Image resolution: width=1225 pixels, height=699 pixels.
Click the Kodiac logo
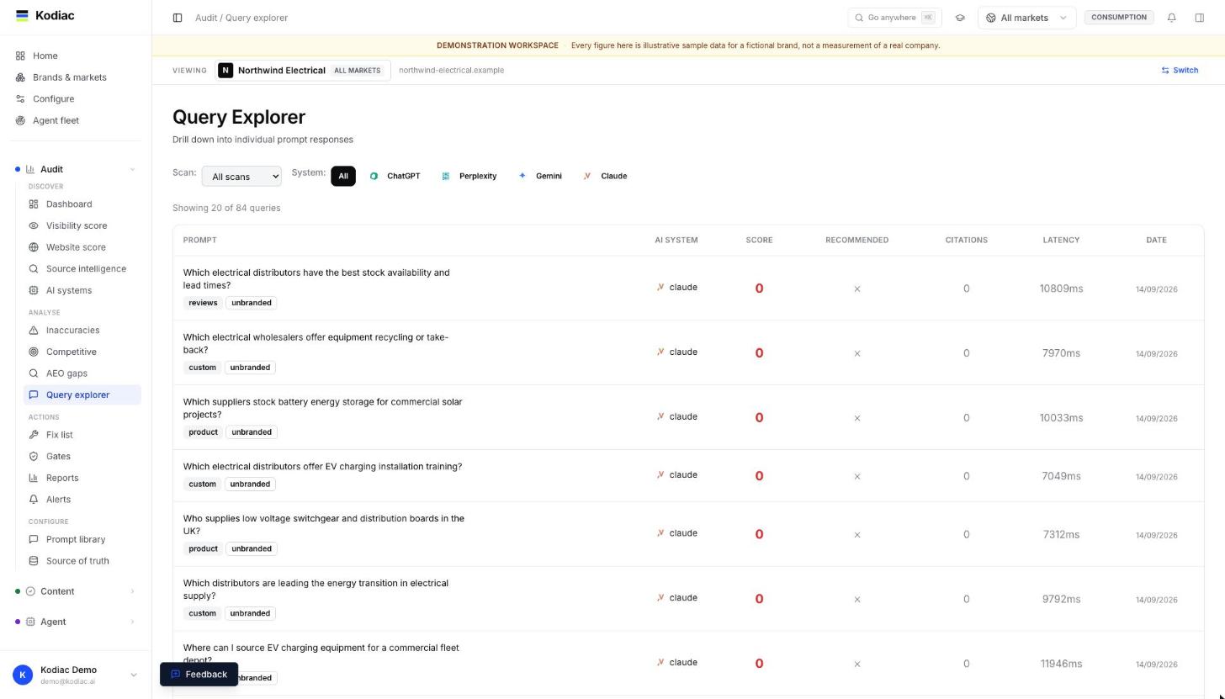tap(45, 15)
